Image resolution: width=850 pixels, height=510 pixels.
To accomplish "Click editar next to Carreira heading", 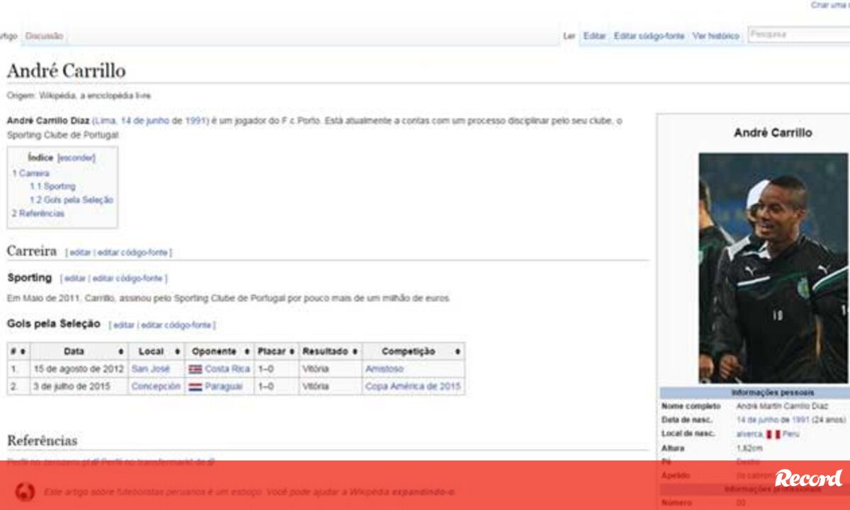I will tap(80, 253).
